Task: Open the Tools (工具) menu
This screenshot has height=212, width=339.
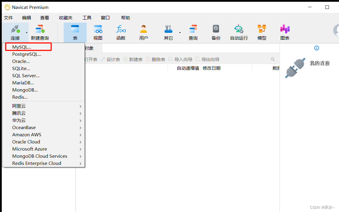Action: [87, 18]
